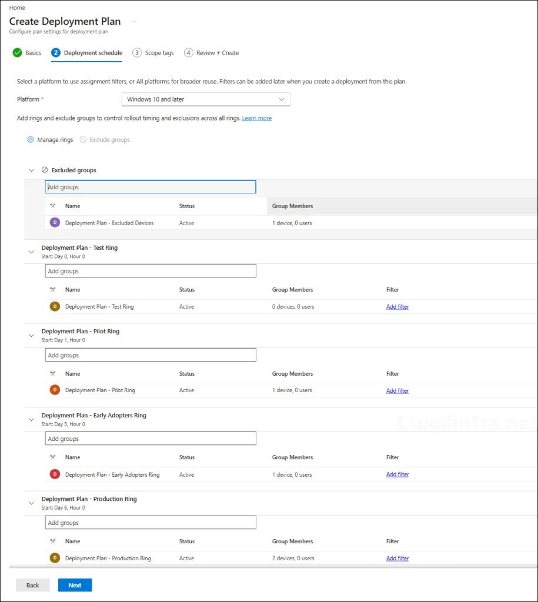This screenshot has height=602, width=538.
Task: Collapse the Deployment Plan - Production Ring section
Action: (32, 503)
